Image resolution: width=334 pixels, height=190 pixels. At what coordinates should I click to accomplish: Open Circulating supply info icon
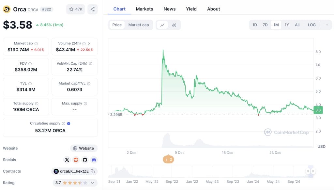click(64, 123)
